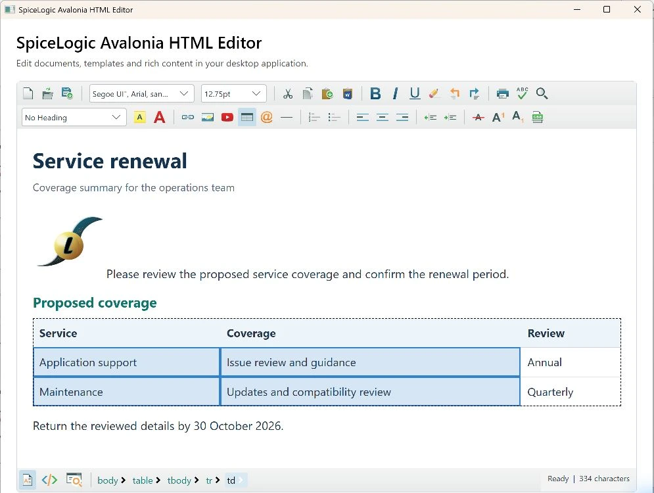Insert a hyperlink
This screenshot has height=493, width=654.
point(188,117)
